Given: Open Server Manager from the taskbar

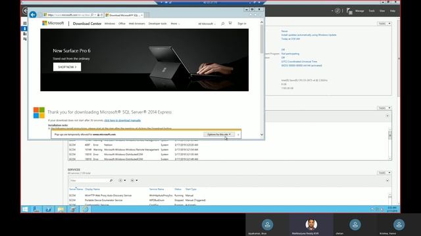Looking at the screenshot, I should point(36,209).
